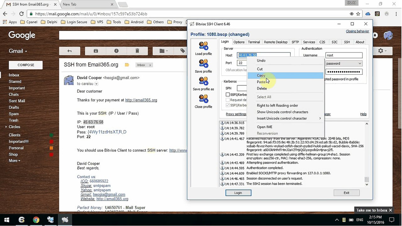Click the orange color square beside Personal

coord(52,148)
